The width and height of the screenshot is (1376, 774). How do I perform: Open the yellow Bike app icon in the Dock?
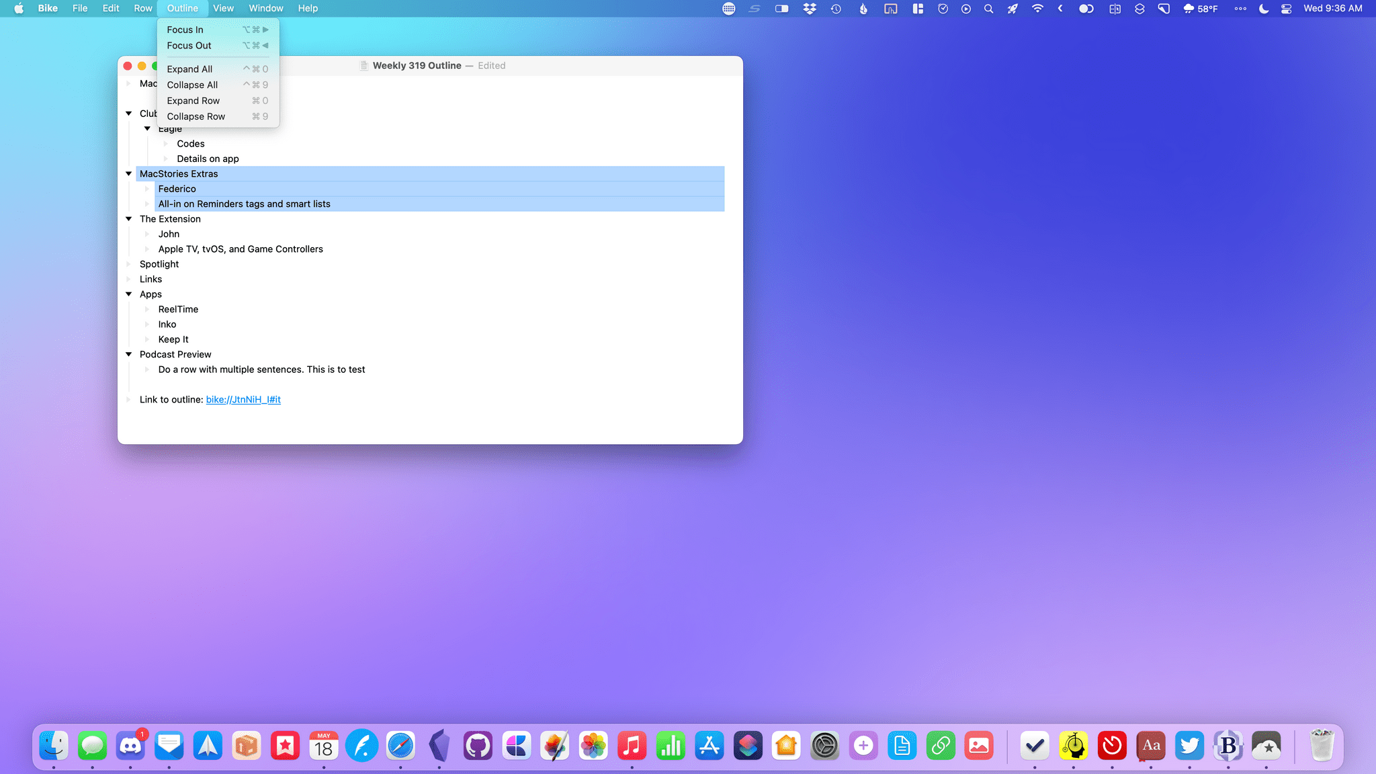[x=1074, y=746]
